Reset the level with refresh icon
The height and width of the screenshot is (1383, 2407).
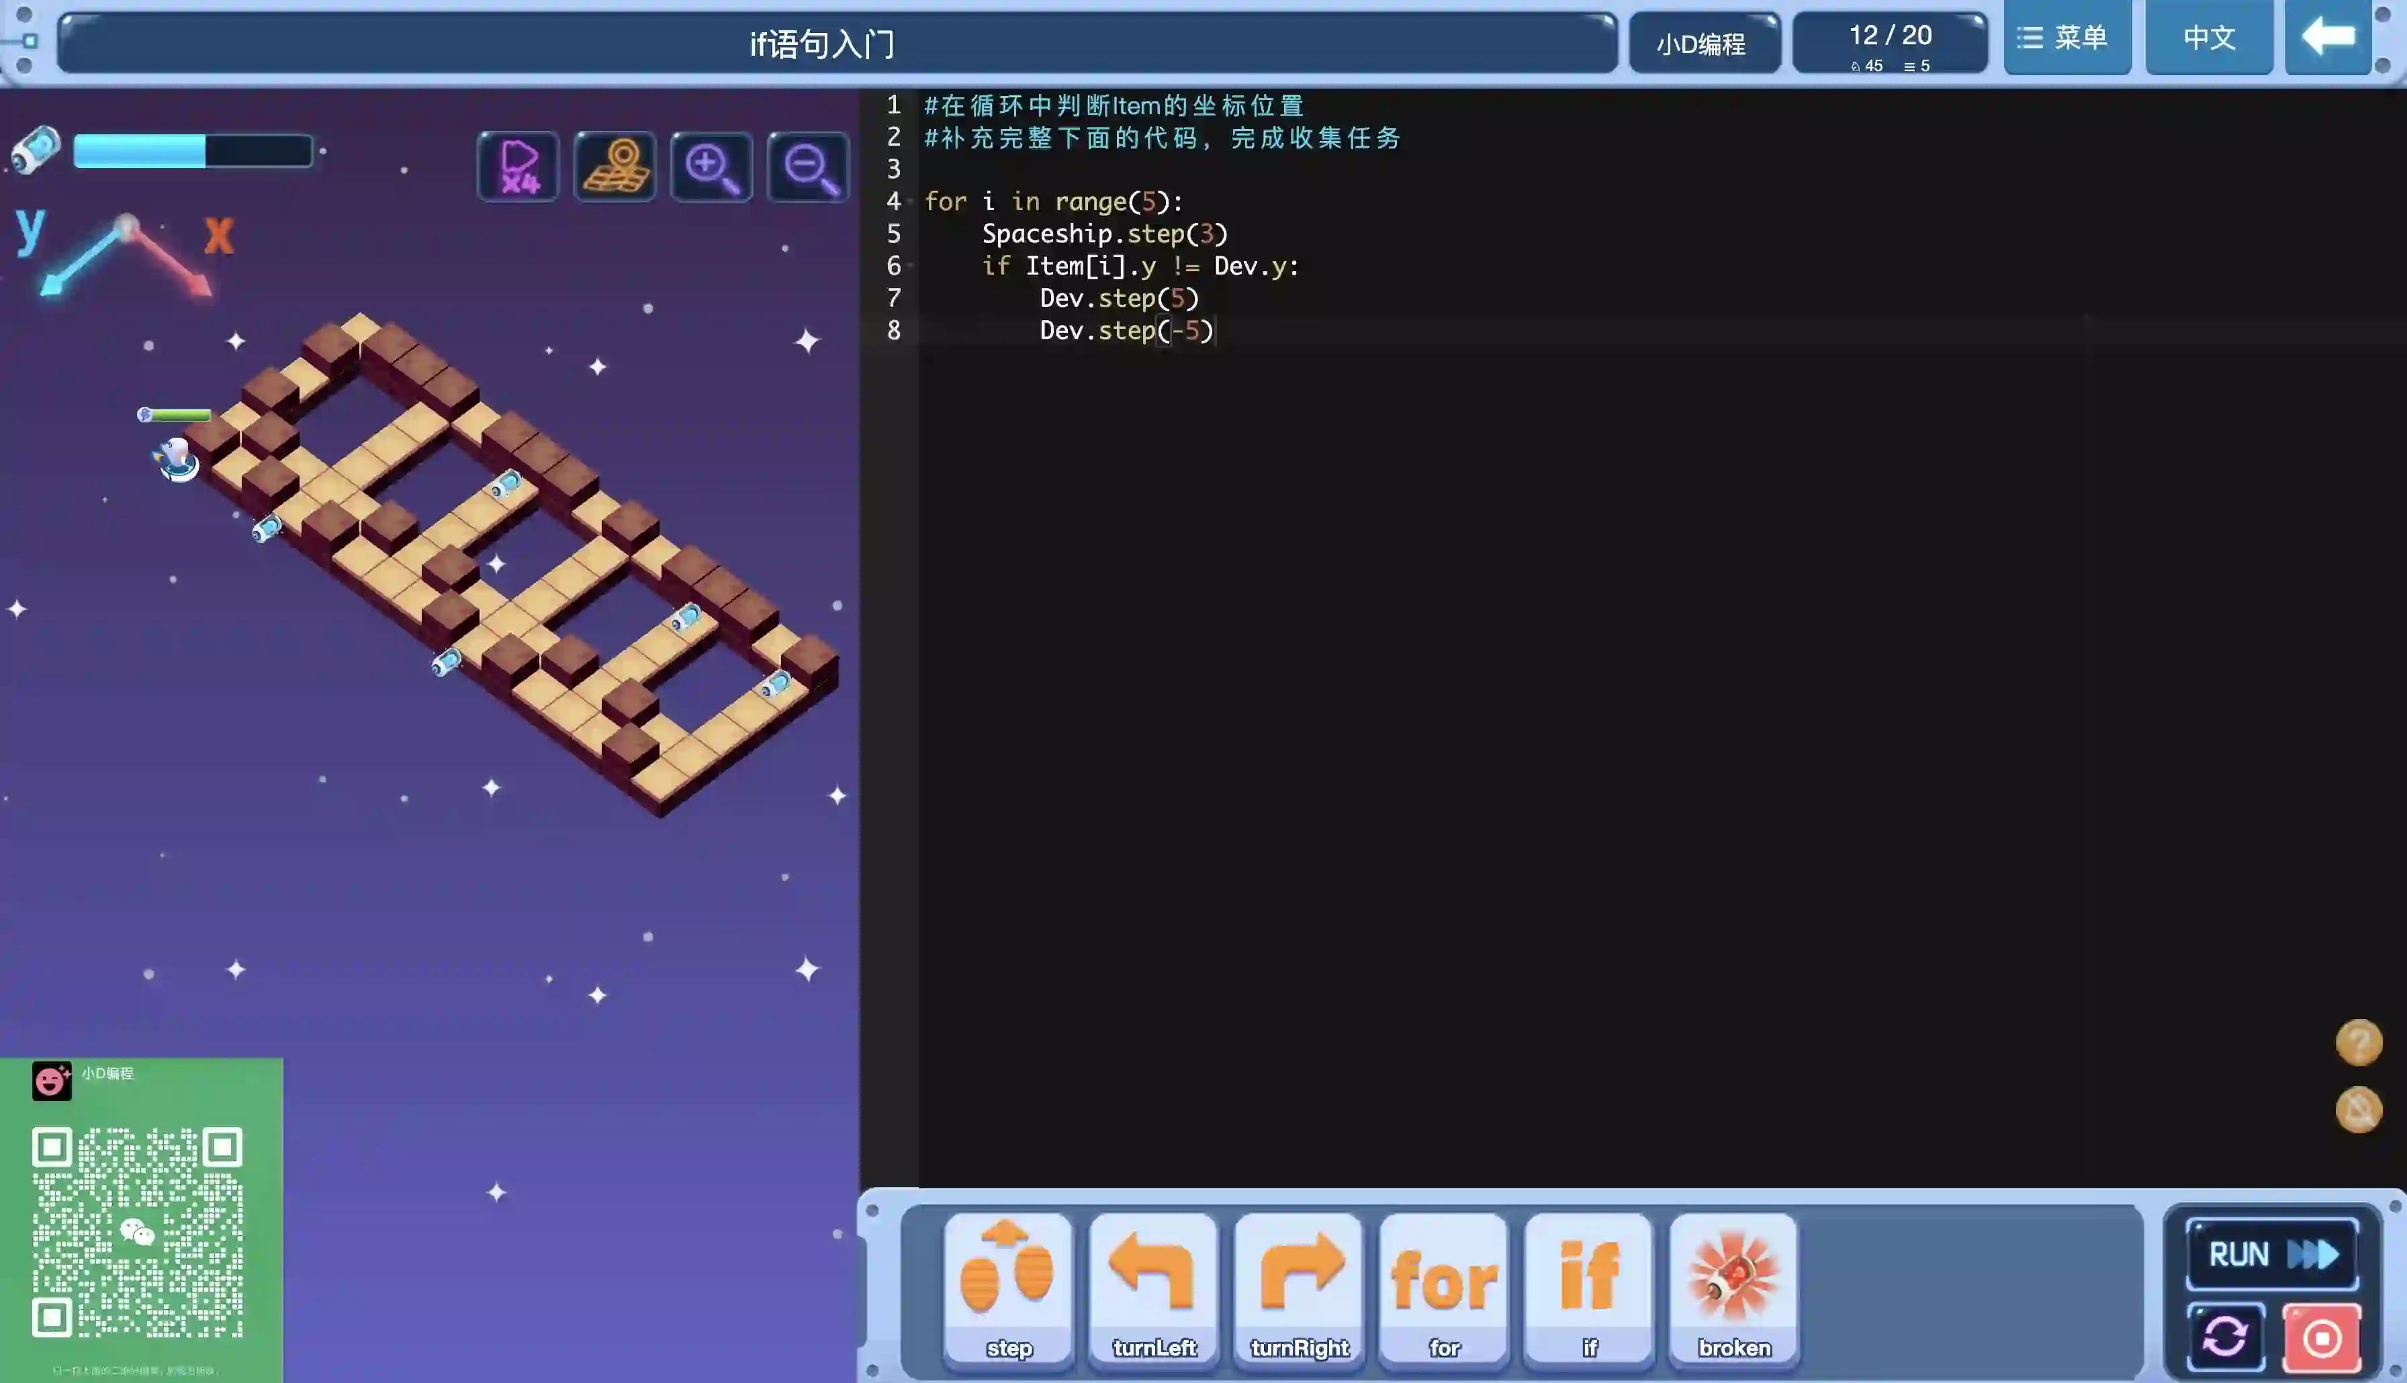[2224, 1337]
